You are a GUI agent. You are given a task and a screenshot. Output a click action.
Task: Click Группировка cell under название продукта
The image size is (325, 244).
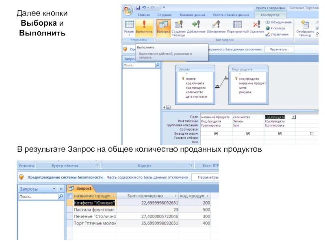(216, 126)
